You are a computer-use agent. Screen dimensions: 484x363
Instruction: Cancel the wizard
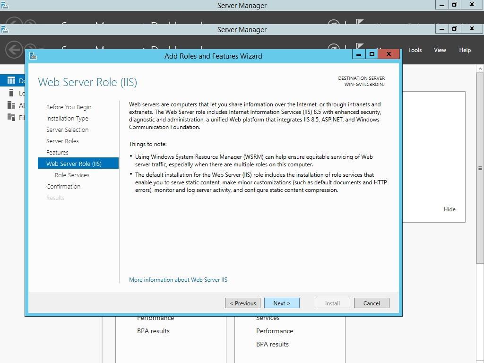[x=372, y=303]
